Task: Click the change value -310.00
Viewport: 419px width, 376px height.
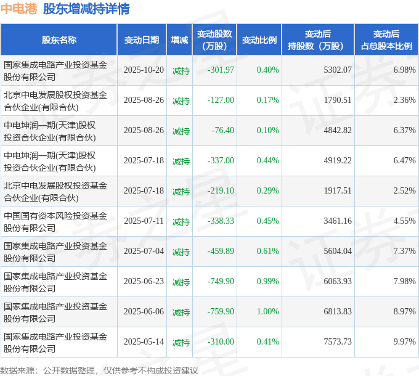Action: point(221,341)
